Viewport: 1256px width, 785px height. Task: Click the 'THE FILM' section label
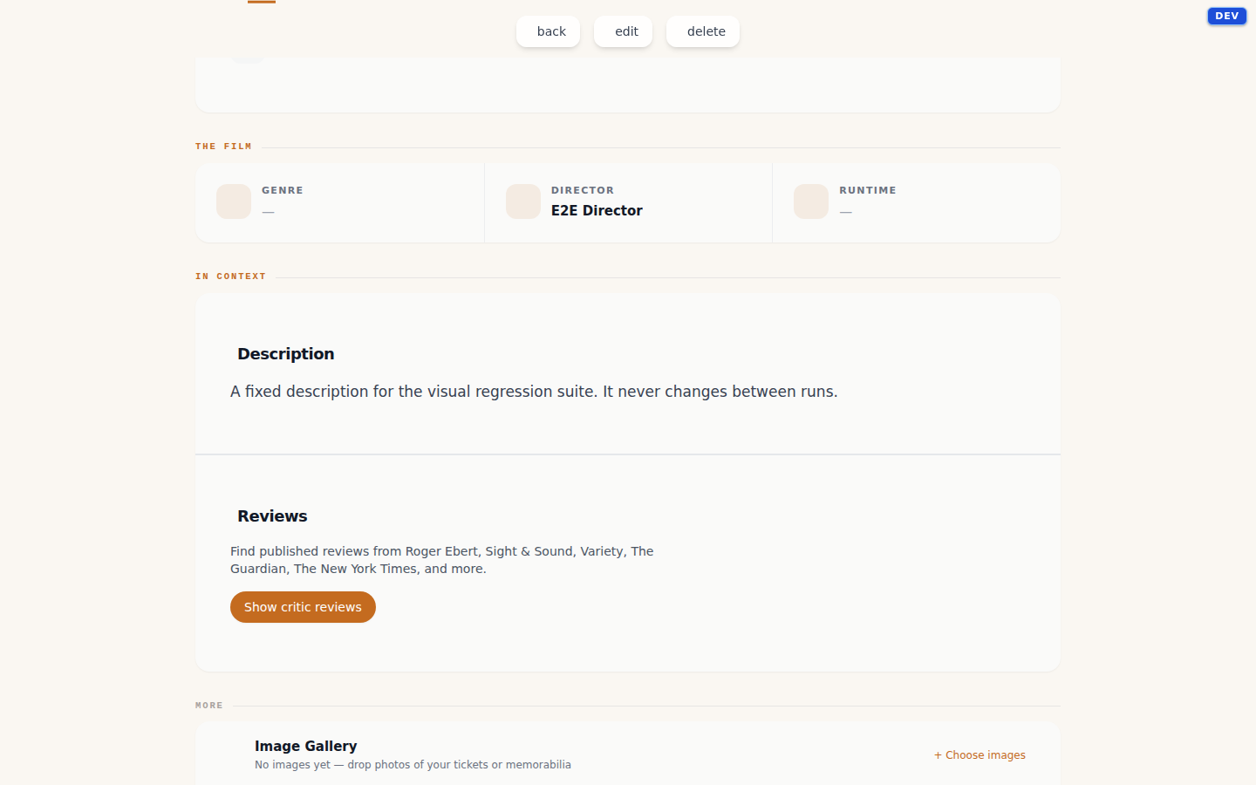pyautogui.click(x=223, y=147)
